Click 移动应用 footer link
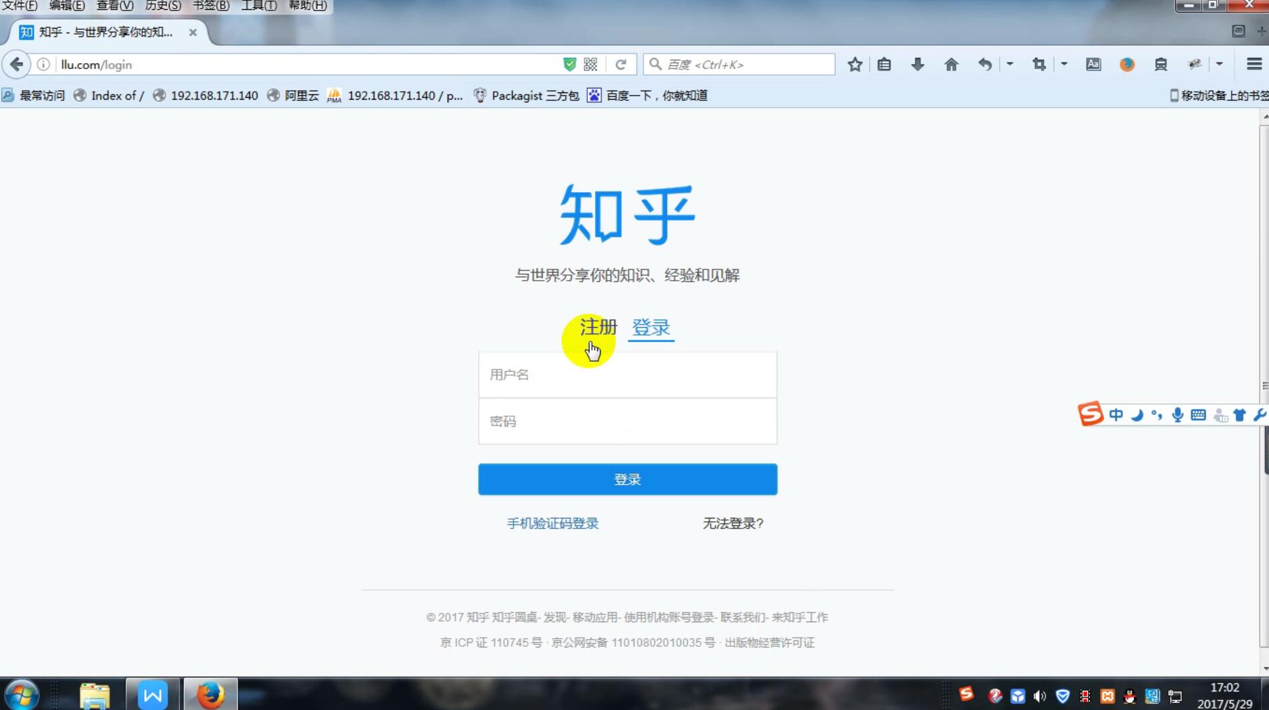Screen dimensions: 1269x710 595,618
